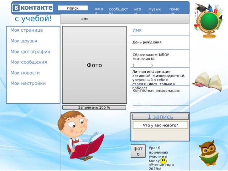
Task: Go to Моя страница
Action: click(x=27, y=30)
